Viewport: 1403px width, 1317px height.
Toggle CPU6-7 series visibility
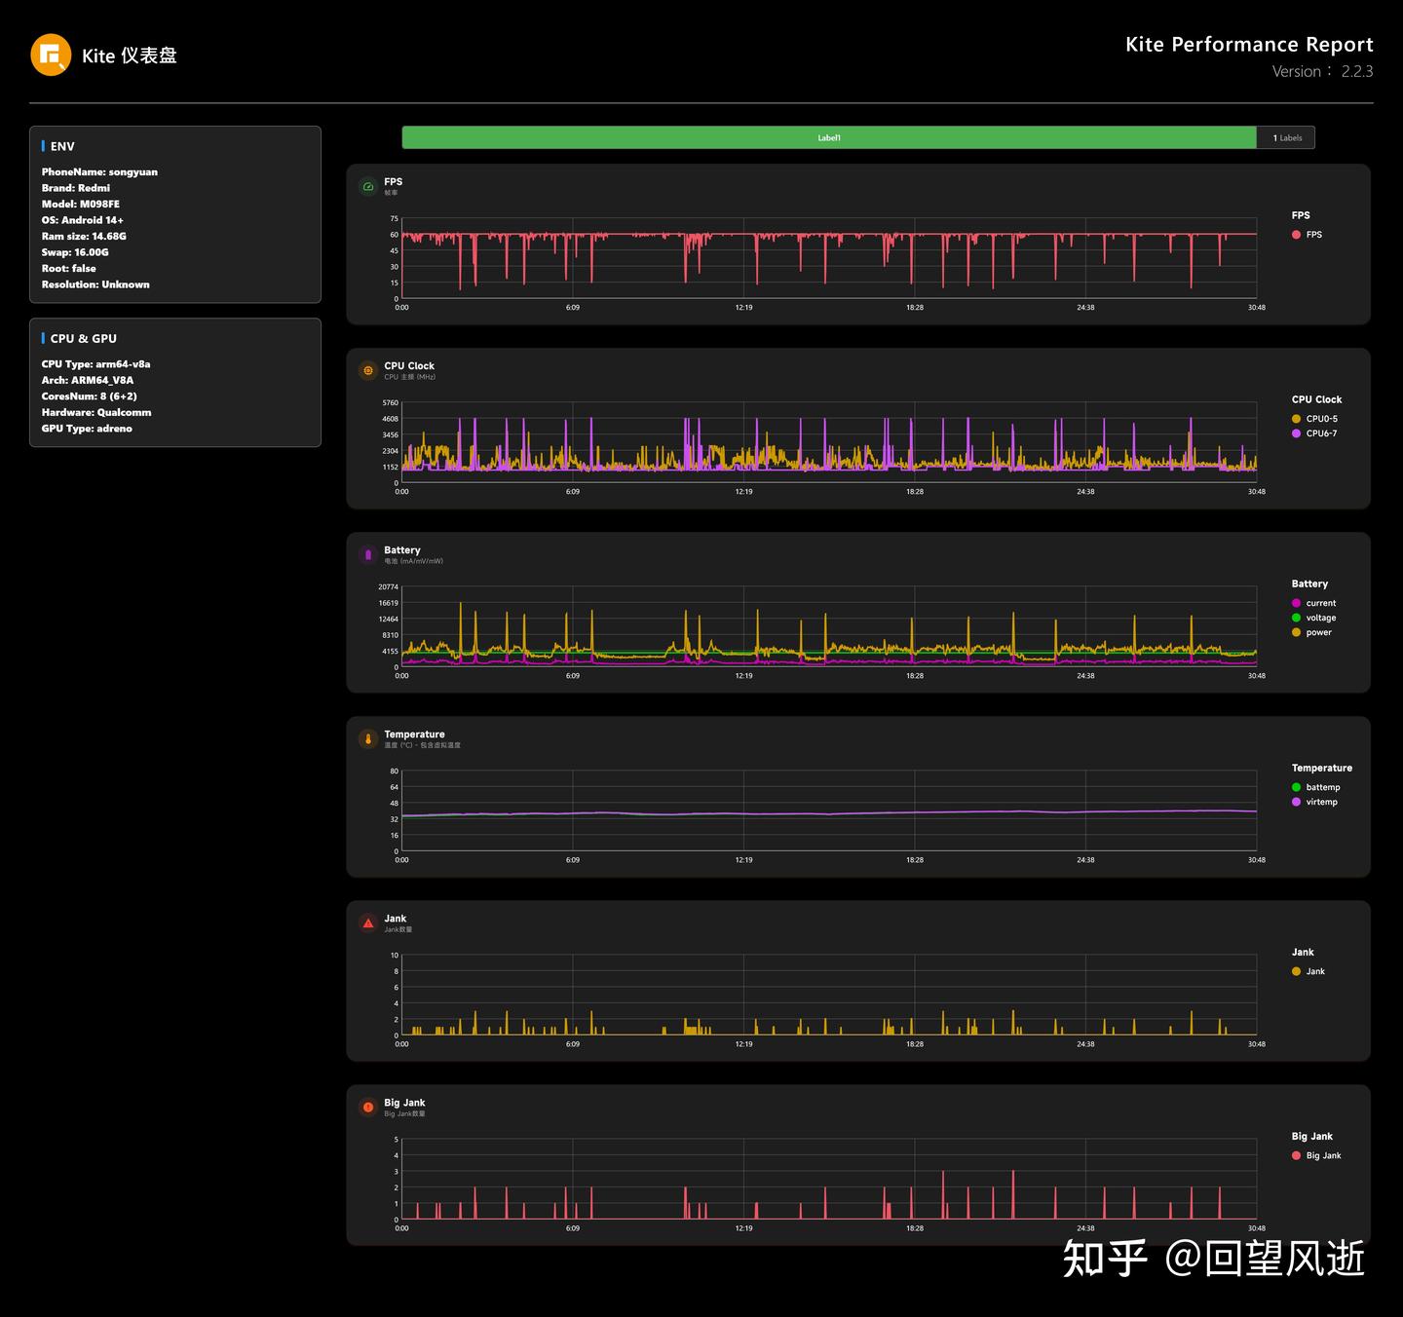[1314, 433]
